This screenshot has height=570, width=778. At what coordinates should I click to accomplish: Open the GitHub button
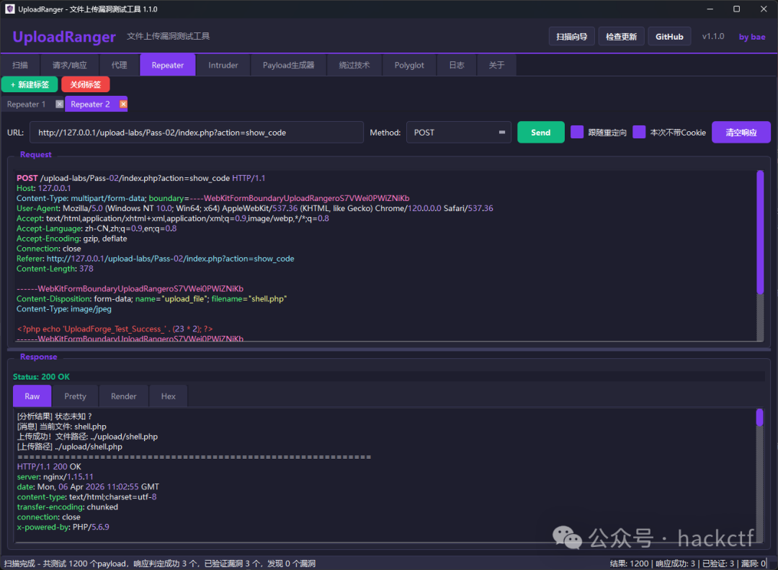click(669, 37)
